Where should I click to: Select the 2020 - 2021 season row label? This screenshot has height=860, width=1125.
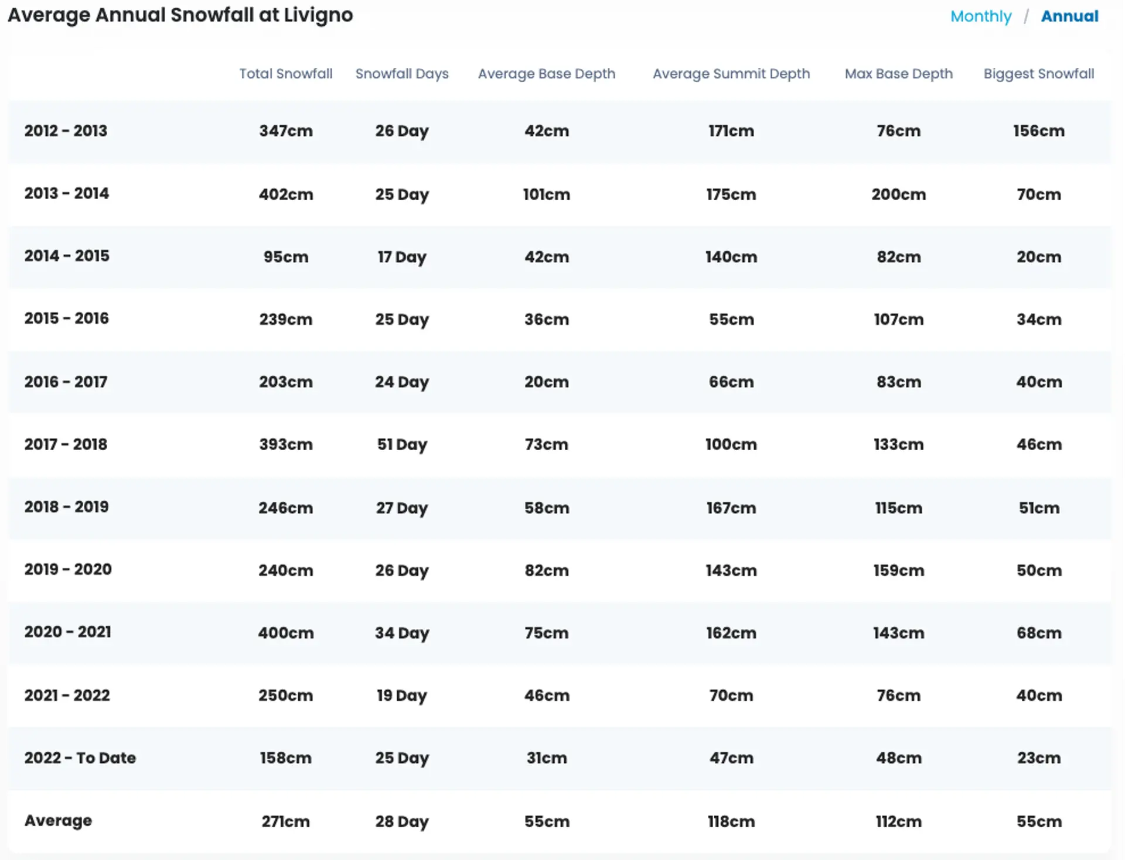pos(67,632)
